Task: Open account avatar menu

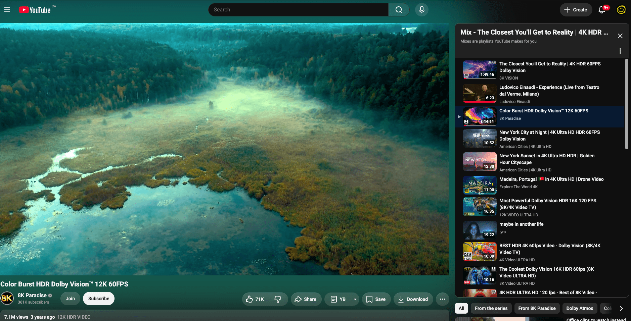Action: point(621,10)
